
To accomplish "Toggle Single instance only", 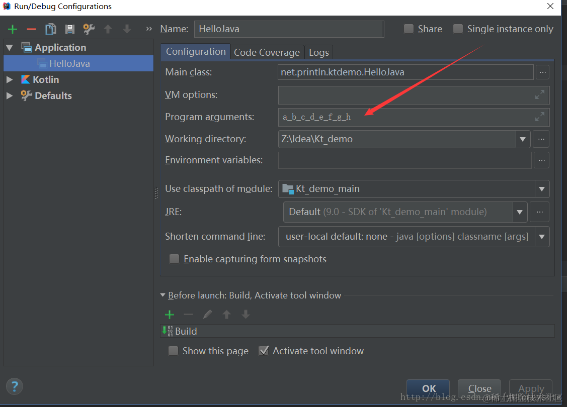I will coord(458,29).
